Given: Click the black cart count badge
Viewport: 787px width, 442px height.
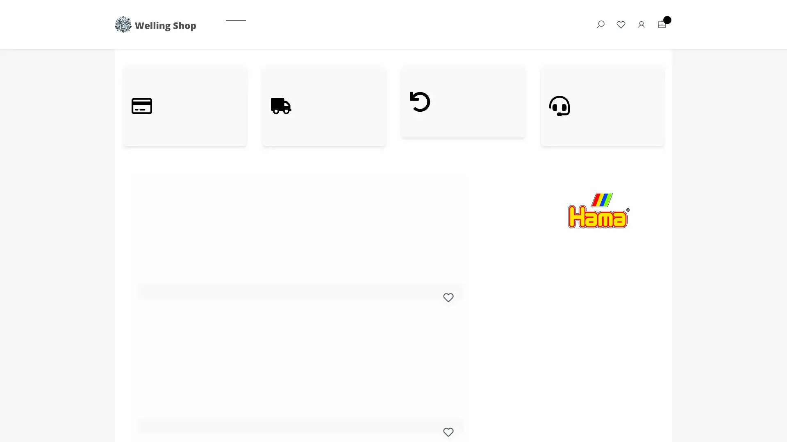Looking at the screenshot, I should pyautogui.click(x=667, y=20).
